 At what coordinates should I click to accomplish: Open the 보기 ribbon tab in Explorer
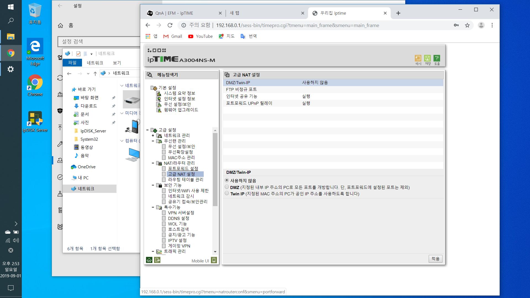tap(117, 63)
